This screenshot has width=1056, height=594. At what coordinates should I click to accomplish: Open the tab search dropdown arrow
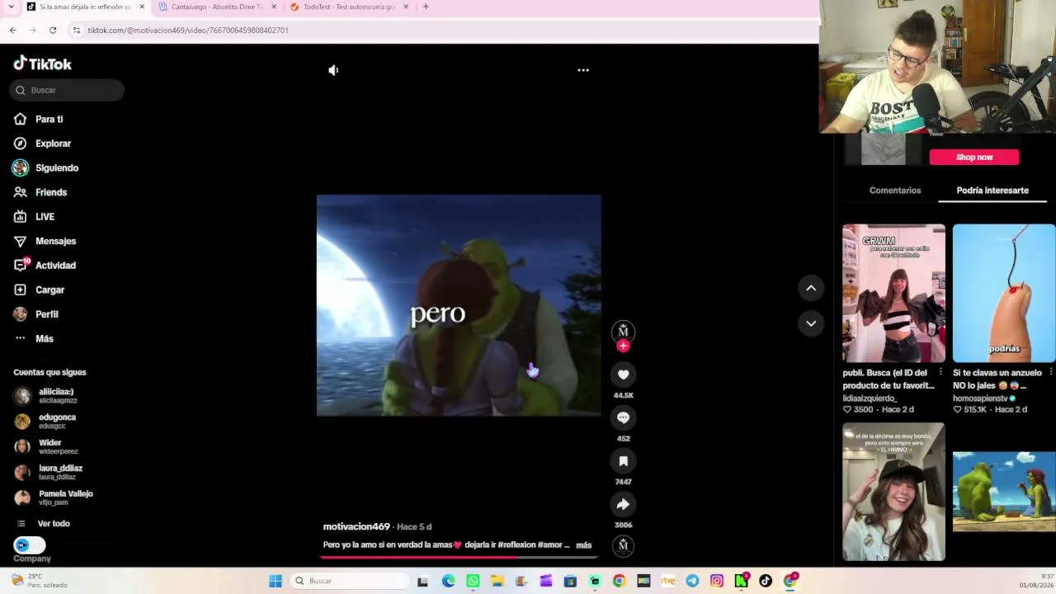tap(11, 7)
